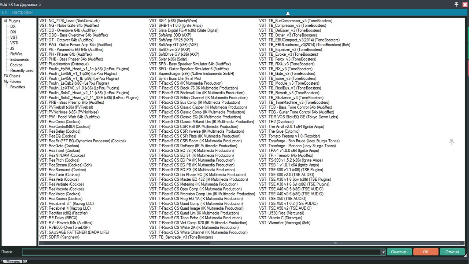Select VST: ReaXcomp (Cockos)

(x=61, y=198)
